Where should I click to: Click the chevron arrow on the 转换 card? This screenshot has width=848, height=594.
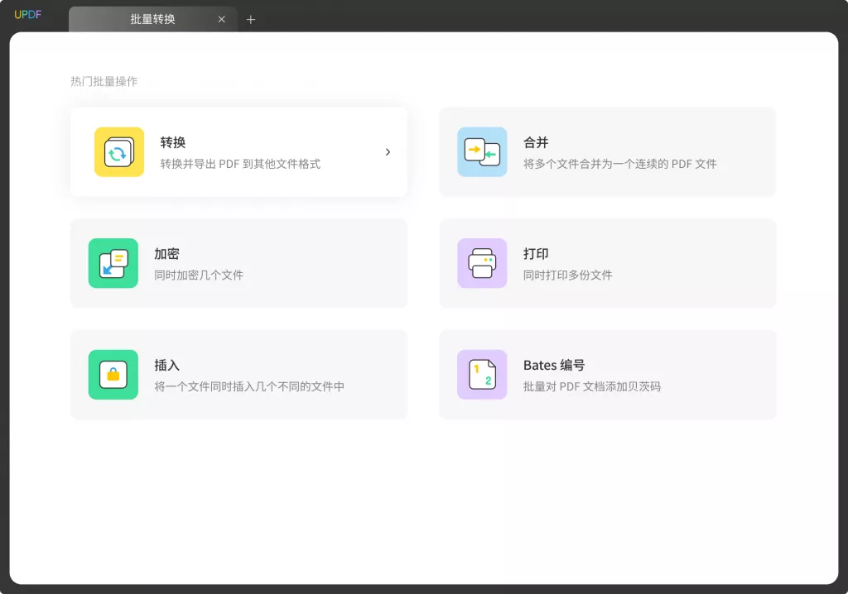[x=388, y=152]
